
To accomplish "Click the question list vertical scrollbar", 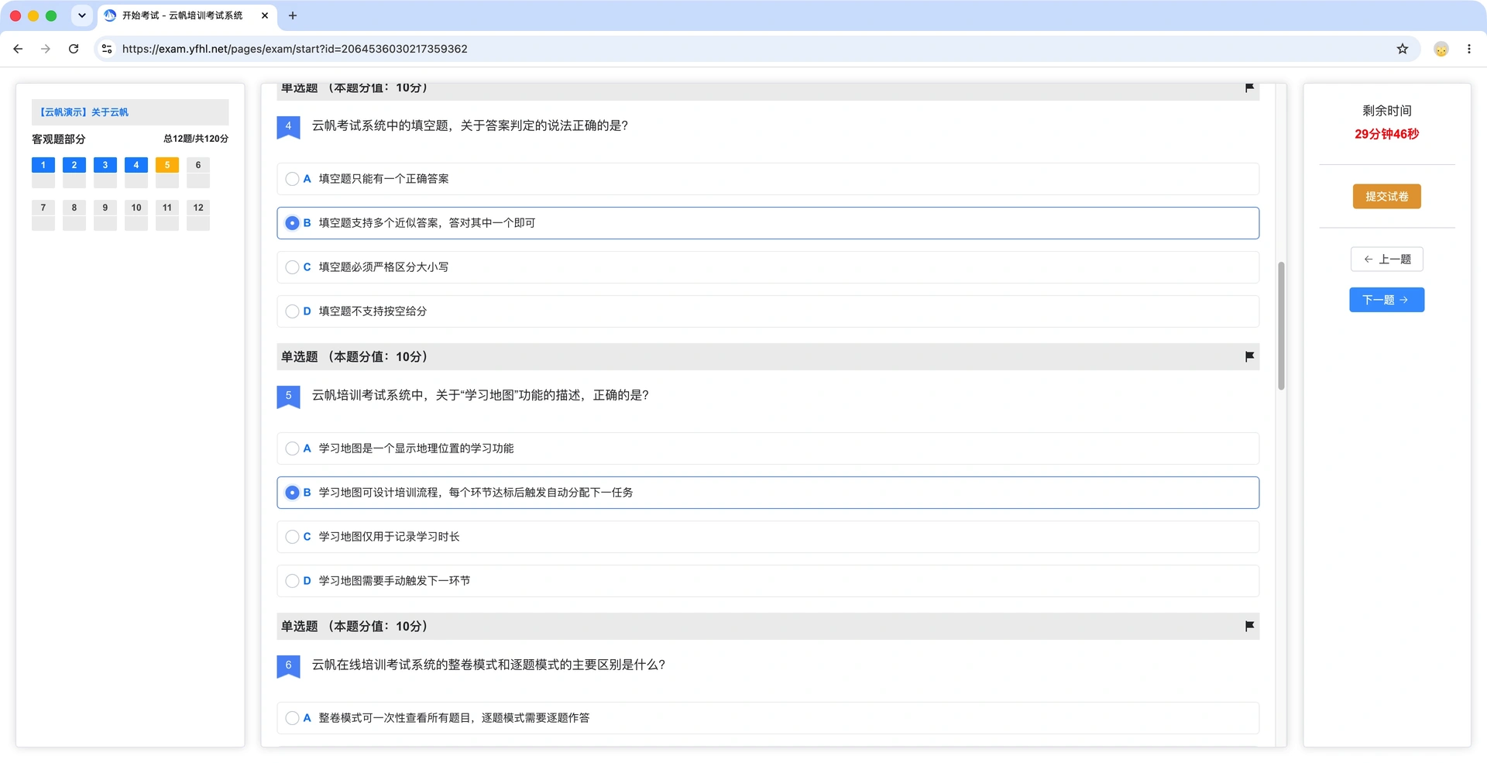I will pyautogui.click(x=1281, y=326).
